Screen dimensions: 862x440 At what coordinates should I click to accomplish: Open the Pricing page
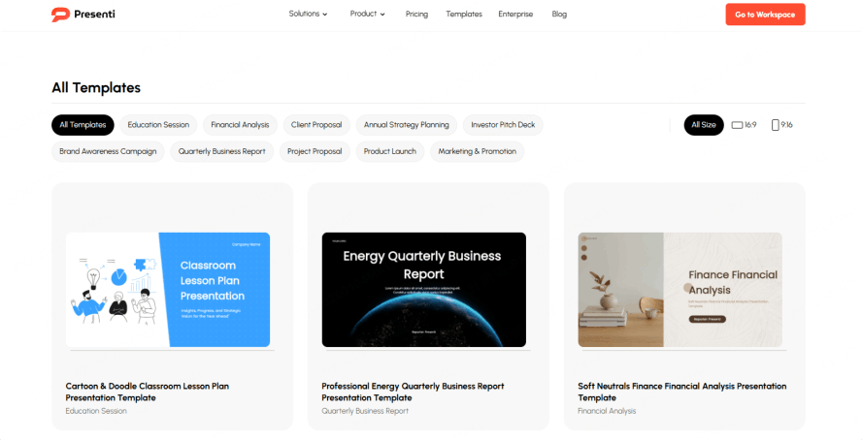416,15
